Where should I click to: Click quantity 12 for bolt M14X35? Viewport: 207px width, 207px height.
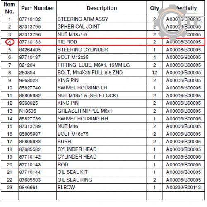[x=154, y=72]
